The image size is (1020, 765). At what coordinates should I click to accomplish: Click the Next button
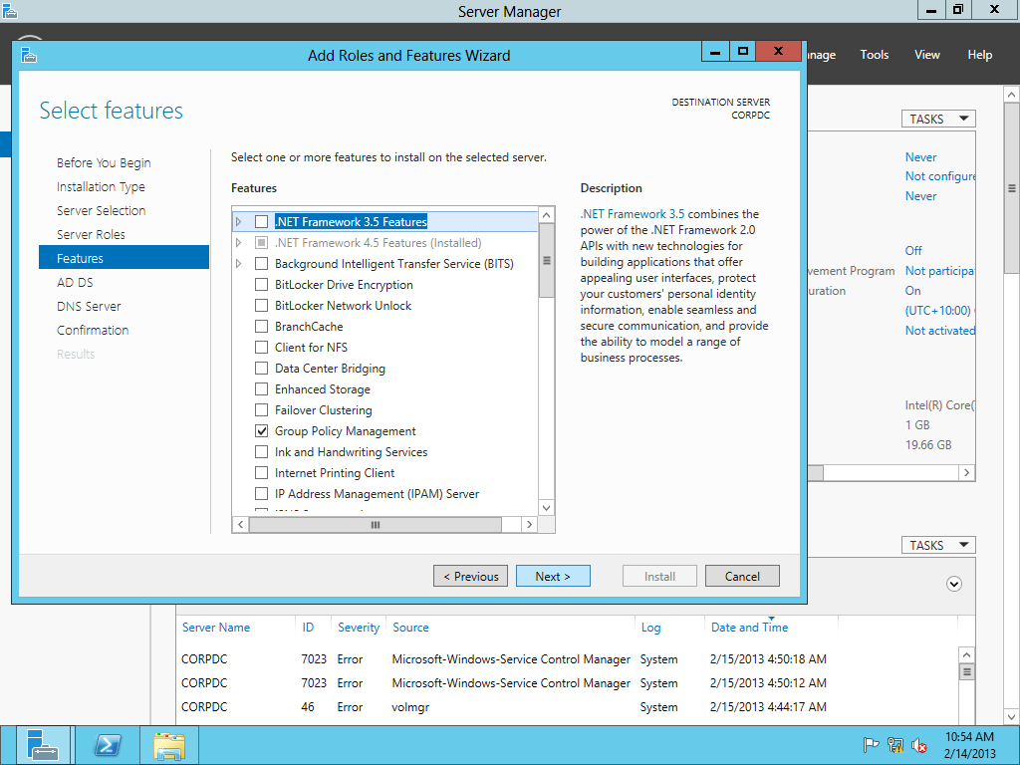[x=553, y=576]
